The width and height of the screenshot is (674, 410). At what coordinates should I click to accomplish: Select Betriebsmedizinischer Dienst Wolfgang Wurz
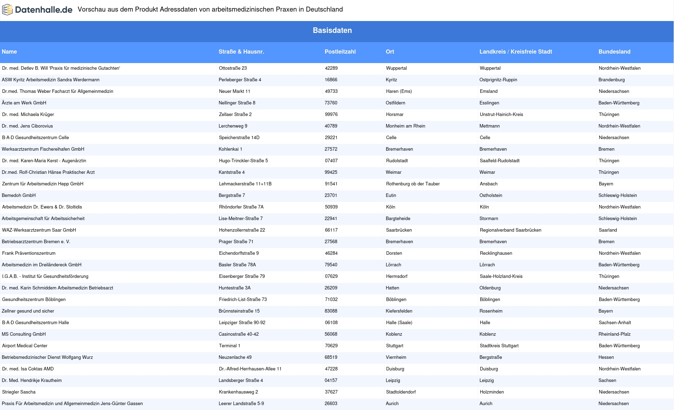coord(47,357)
